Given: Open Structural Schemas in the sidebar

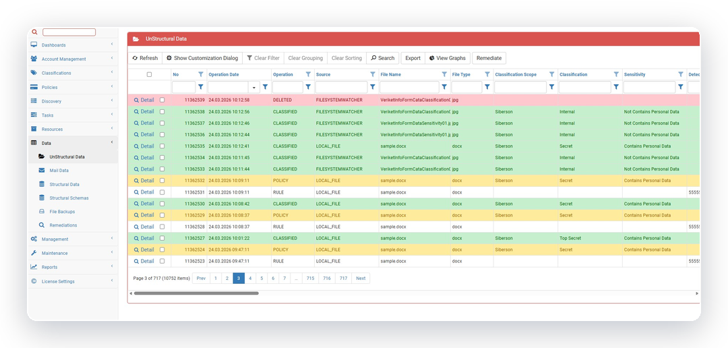Looking at the screenshot, I should coord(69,198).
